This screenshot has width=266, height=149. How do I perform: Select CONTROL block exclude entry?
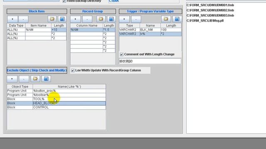coord(69,108)
